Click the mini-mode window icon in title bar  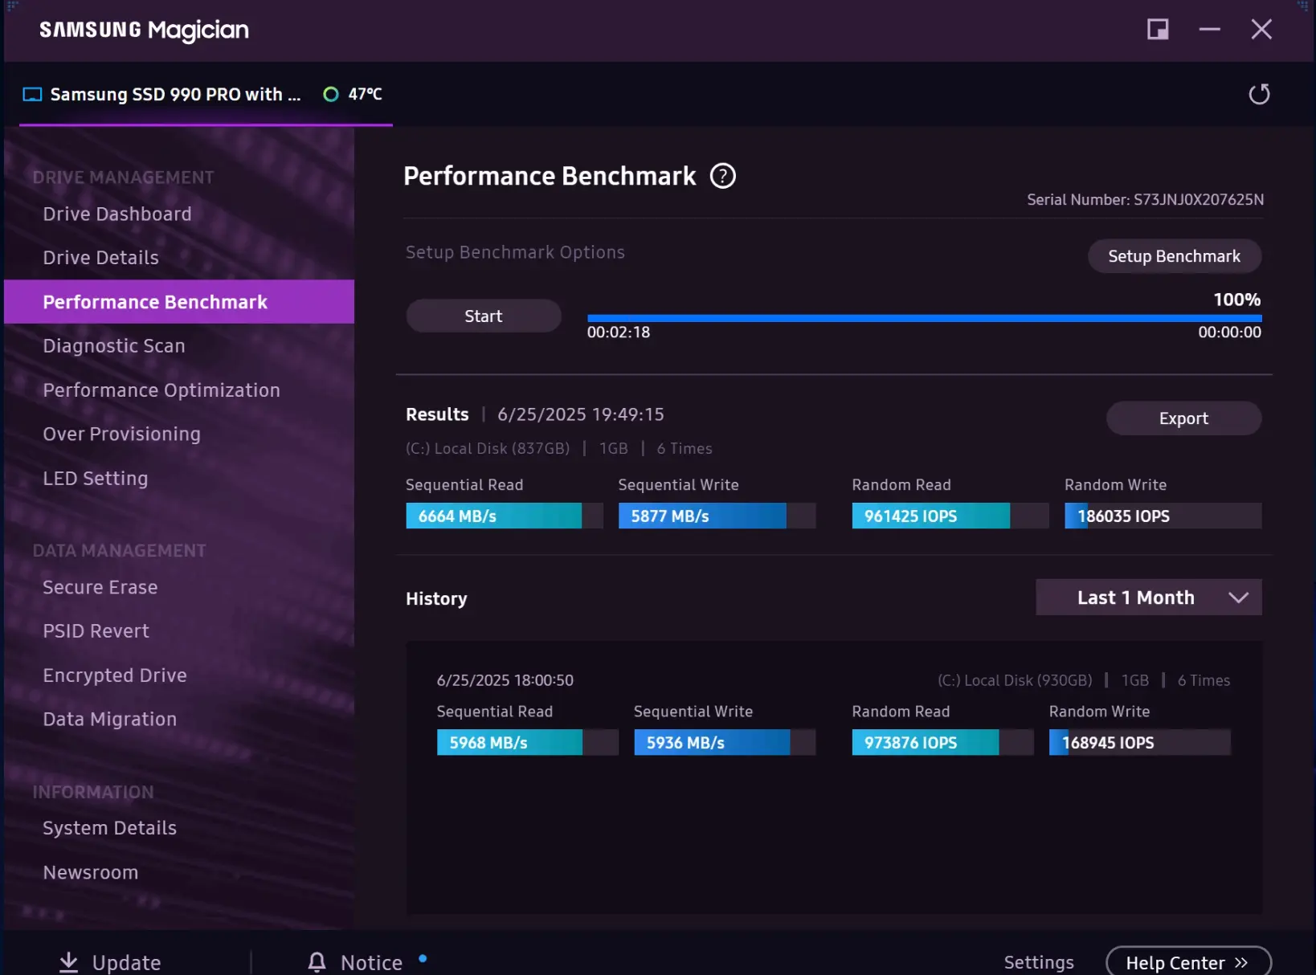pos(1158,30)
